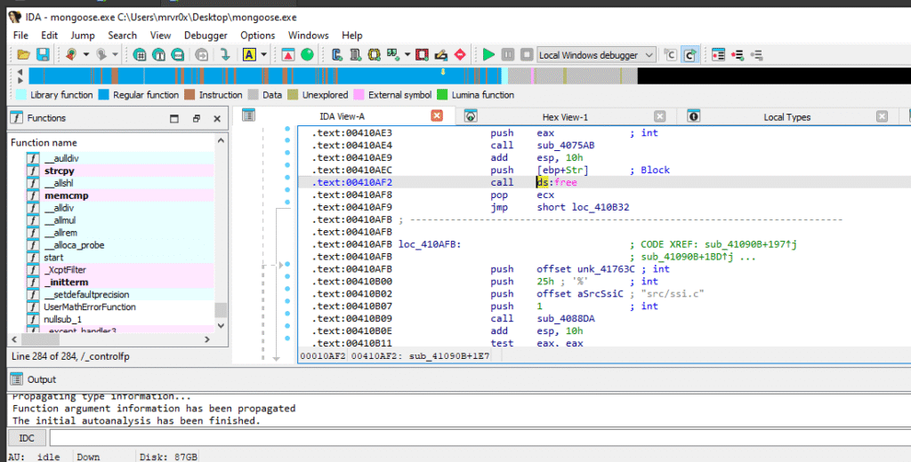Click the teal grid subview icon

[x=140, y=54]
